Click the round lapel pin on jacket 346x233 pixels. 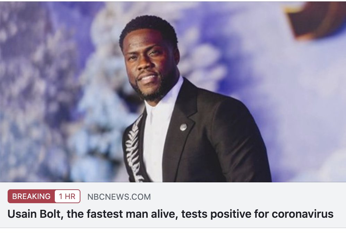click(x=183, y=127)
